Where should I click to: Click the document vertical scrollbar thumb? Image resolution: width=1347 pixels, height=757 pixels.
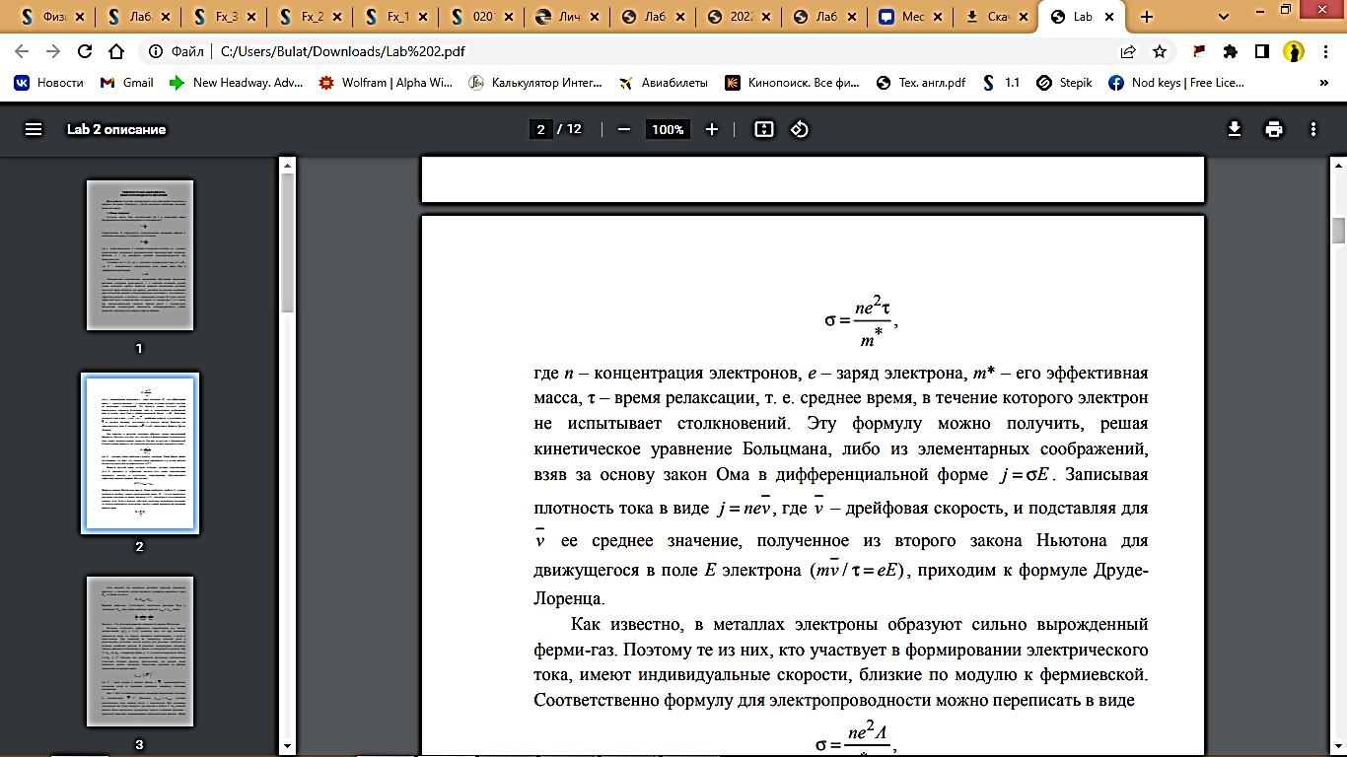[1339, 230]
